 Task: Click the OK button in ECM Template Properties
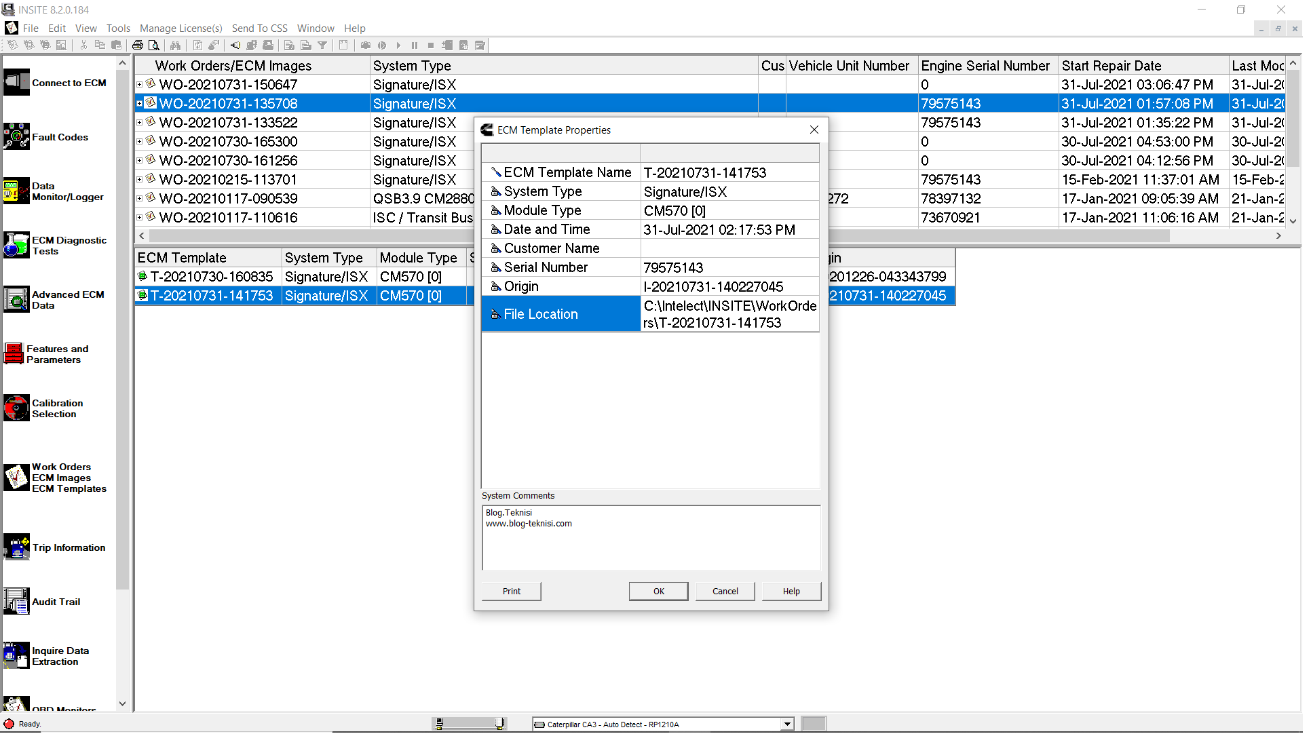point(658,591)
